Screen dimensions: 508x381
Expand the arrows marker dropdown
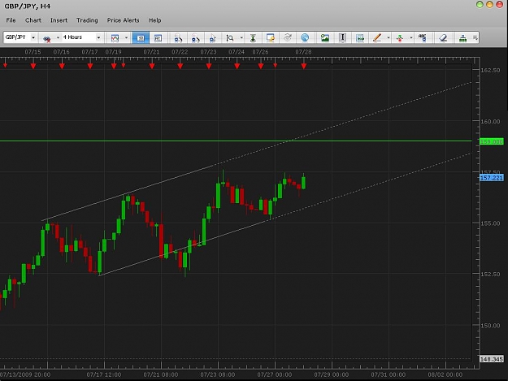coord(410,38)
